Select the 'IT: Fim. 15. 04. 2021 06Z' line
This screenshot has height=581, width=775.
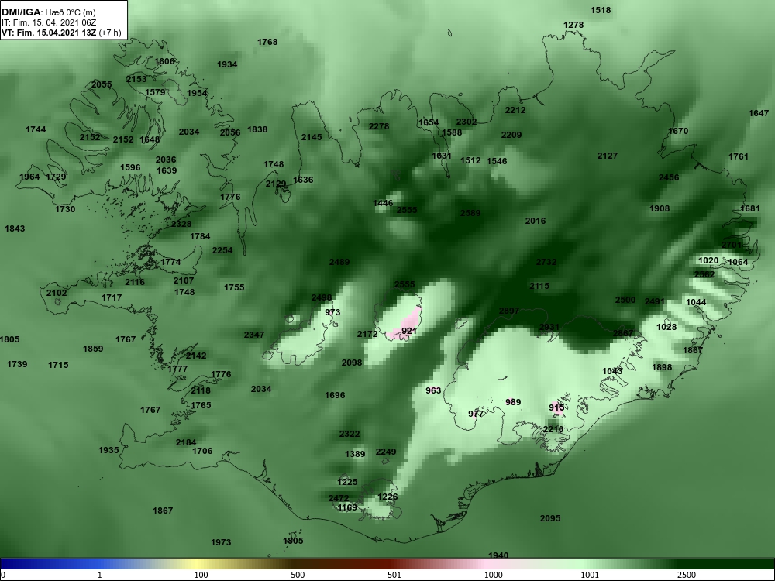pyautogui.click(x=48, y=22)
